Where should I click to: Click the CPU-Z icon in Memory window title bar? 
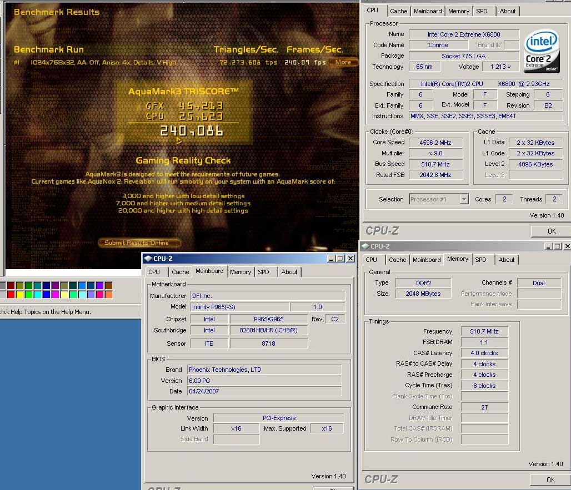coord(365,246)
